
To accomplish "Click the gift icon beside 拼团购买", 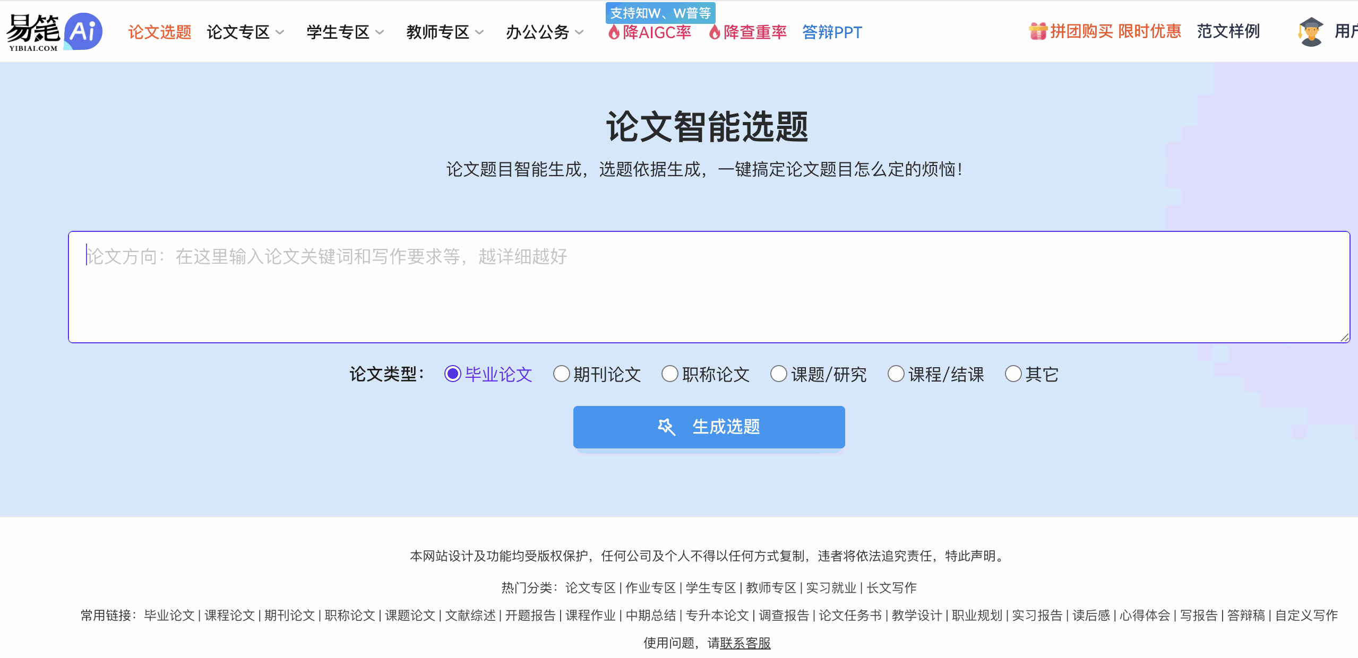I will [1037, 32].
